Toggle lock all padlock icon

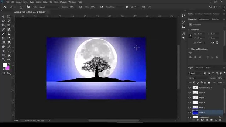(209, 82)
